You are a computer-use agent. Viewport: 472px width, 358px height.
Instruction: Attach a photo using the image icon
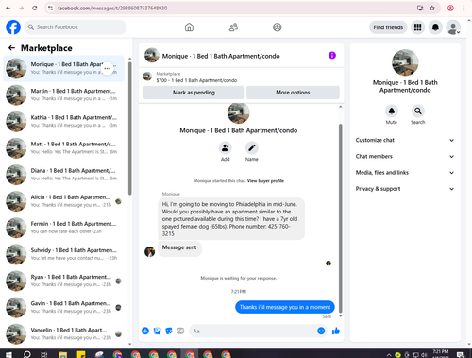(x=157, y=331)
